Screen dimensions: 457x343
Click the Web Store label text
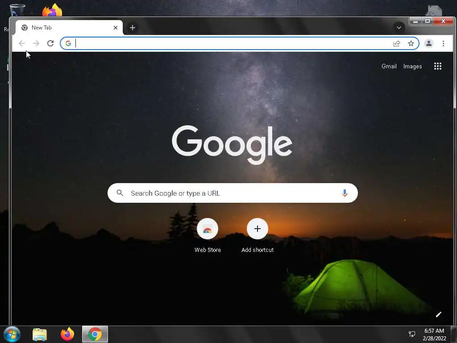point(208,250)
